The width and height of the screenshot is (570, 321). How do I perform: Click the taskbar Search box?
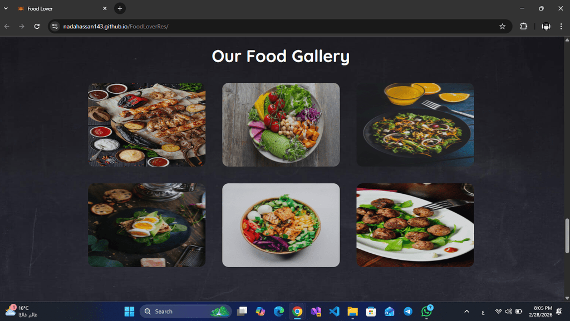(x=186, y=312)
